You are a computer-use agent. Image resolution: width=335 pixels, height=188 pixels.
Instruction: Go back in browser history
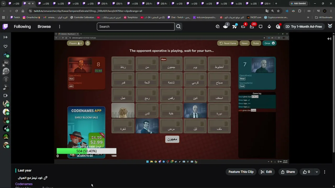(4, 11)
